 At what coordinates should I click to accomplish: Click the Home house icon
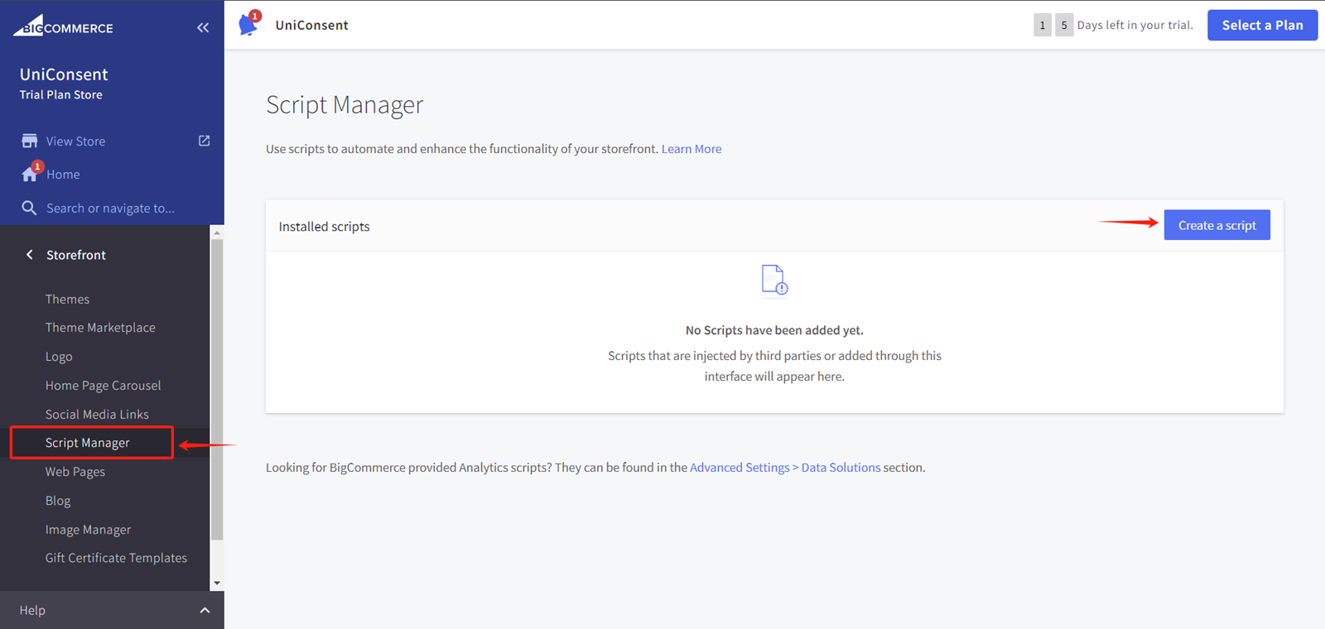pos(31,173)
